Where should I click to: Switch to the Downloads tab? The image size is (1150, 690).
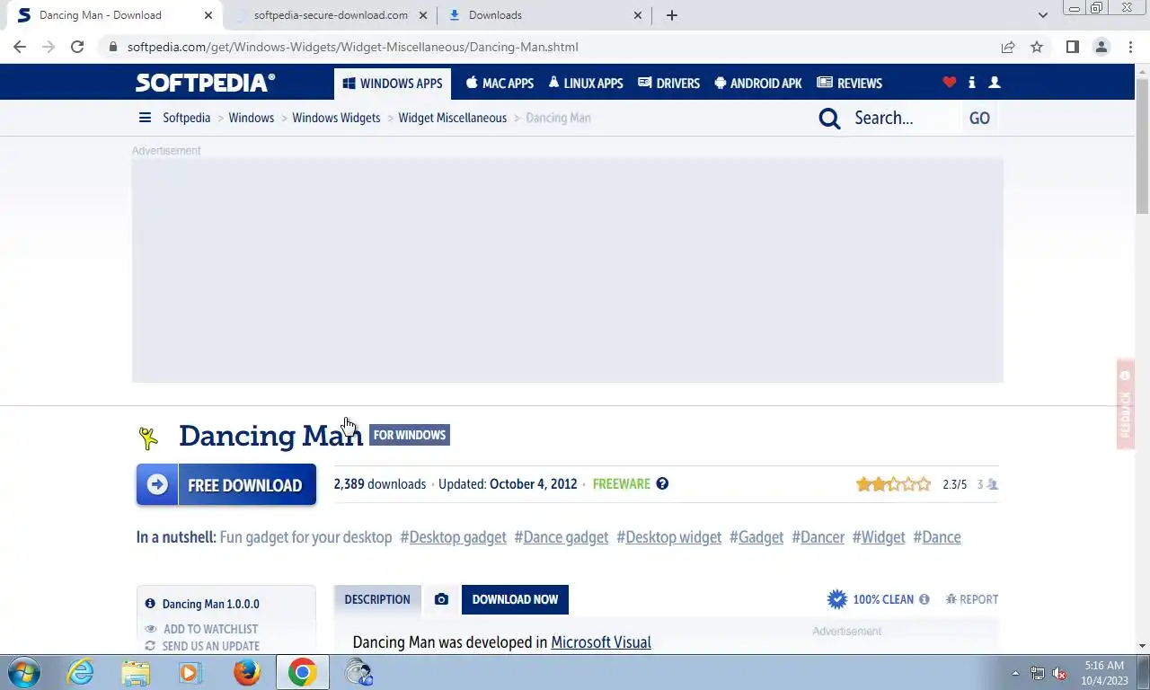coord(546,15)
